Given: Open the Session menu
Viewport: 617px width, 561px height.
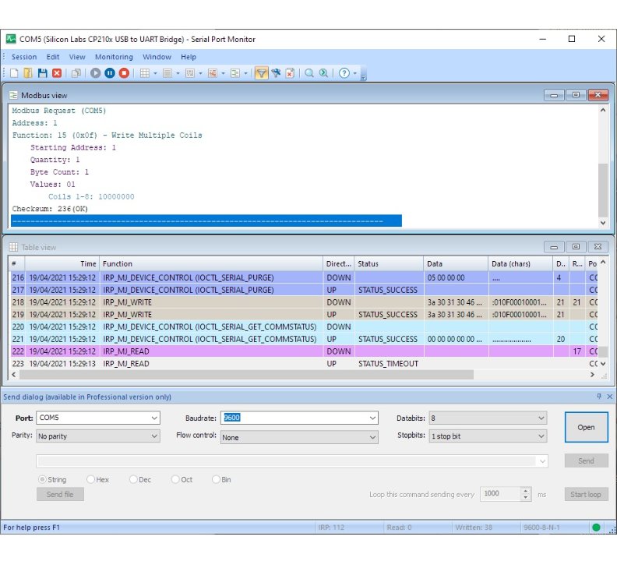Looking at the screenshot, I should click(x=24, y=57).
